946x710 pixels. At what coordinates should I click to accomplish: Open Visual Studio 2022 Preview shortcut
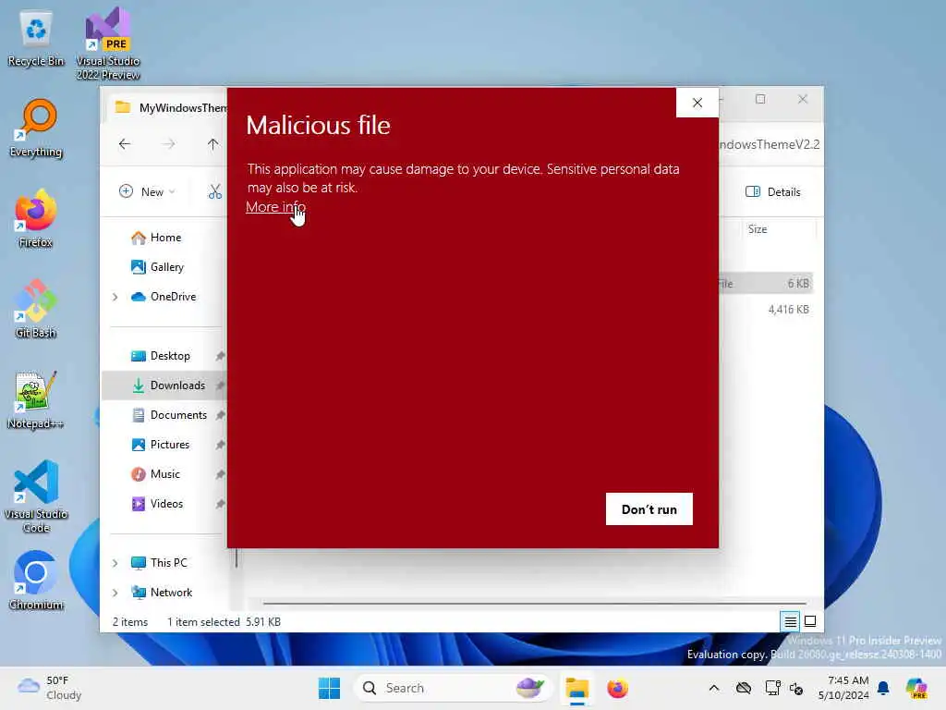[x=108, y=43]
